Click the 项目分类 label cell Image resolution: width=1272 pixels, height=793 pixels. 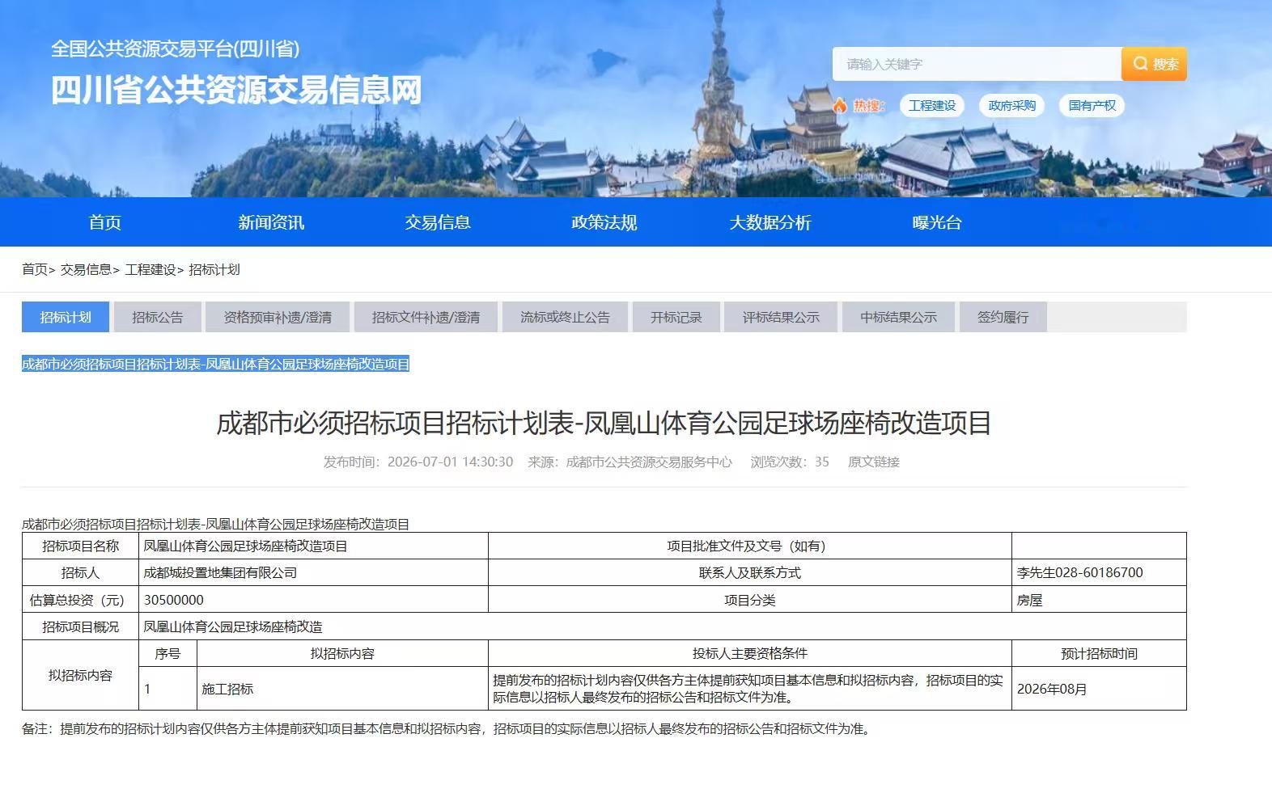tap(750, 600)
